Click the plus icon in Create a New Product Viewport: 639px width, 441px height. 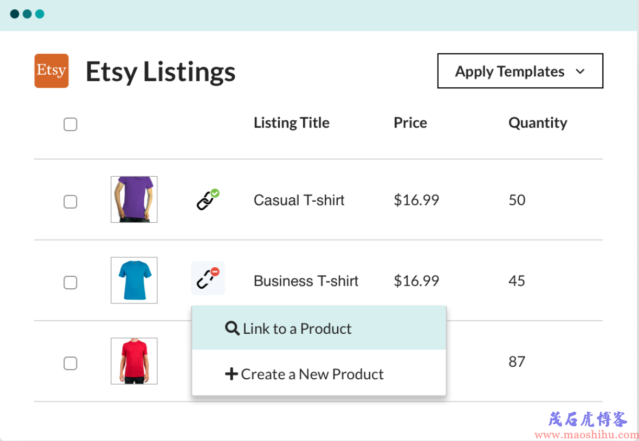231,374
